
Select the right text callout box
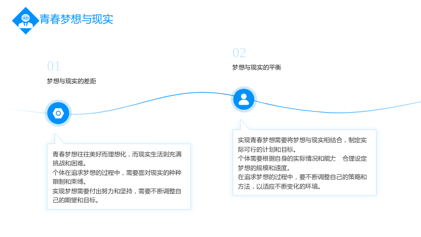(x=305, y=163)
